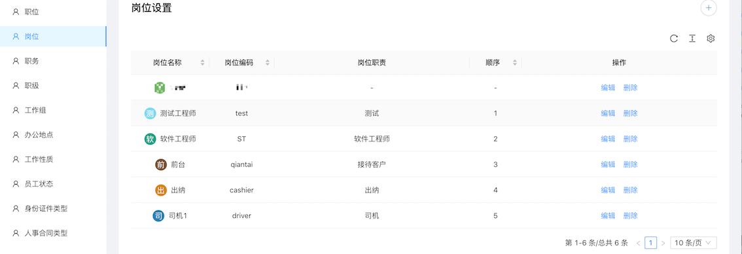Click 编辑 for the 测试工程师 row
Viewport: 742px width, 254px height.
point(608,113)
